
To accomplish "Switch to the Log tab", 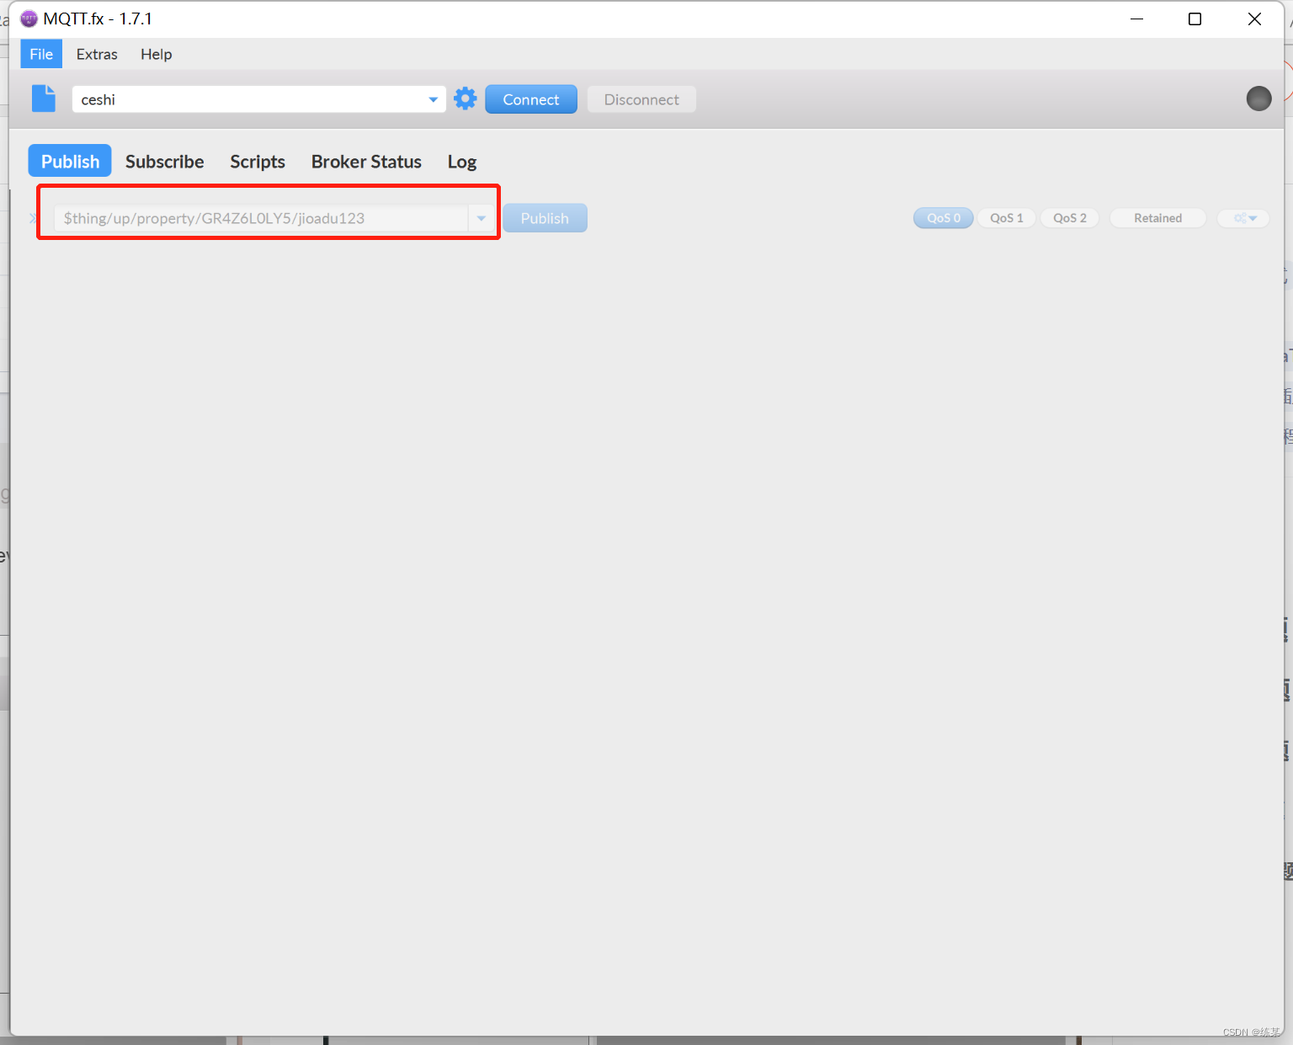I will (462, 161).
